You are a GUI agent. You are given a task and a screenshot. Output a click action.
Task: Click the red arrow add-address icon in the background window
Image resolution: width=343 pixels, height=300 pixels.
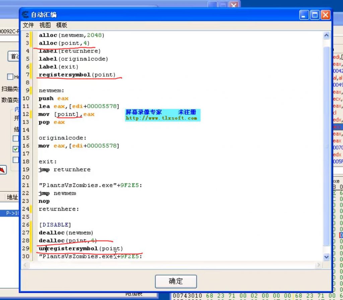point(3,170)
